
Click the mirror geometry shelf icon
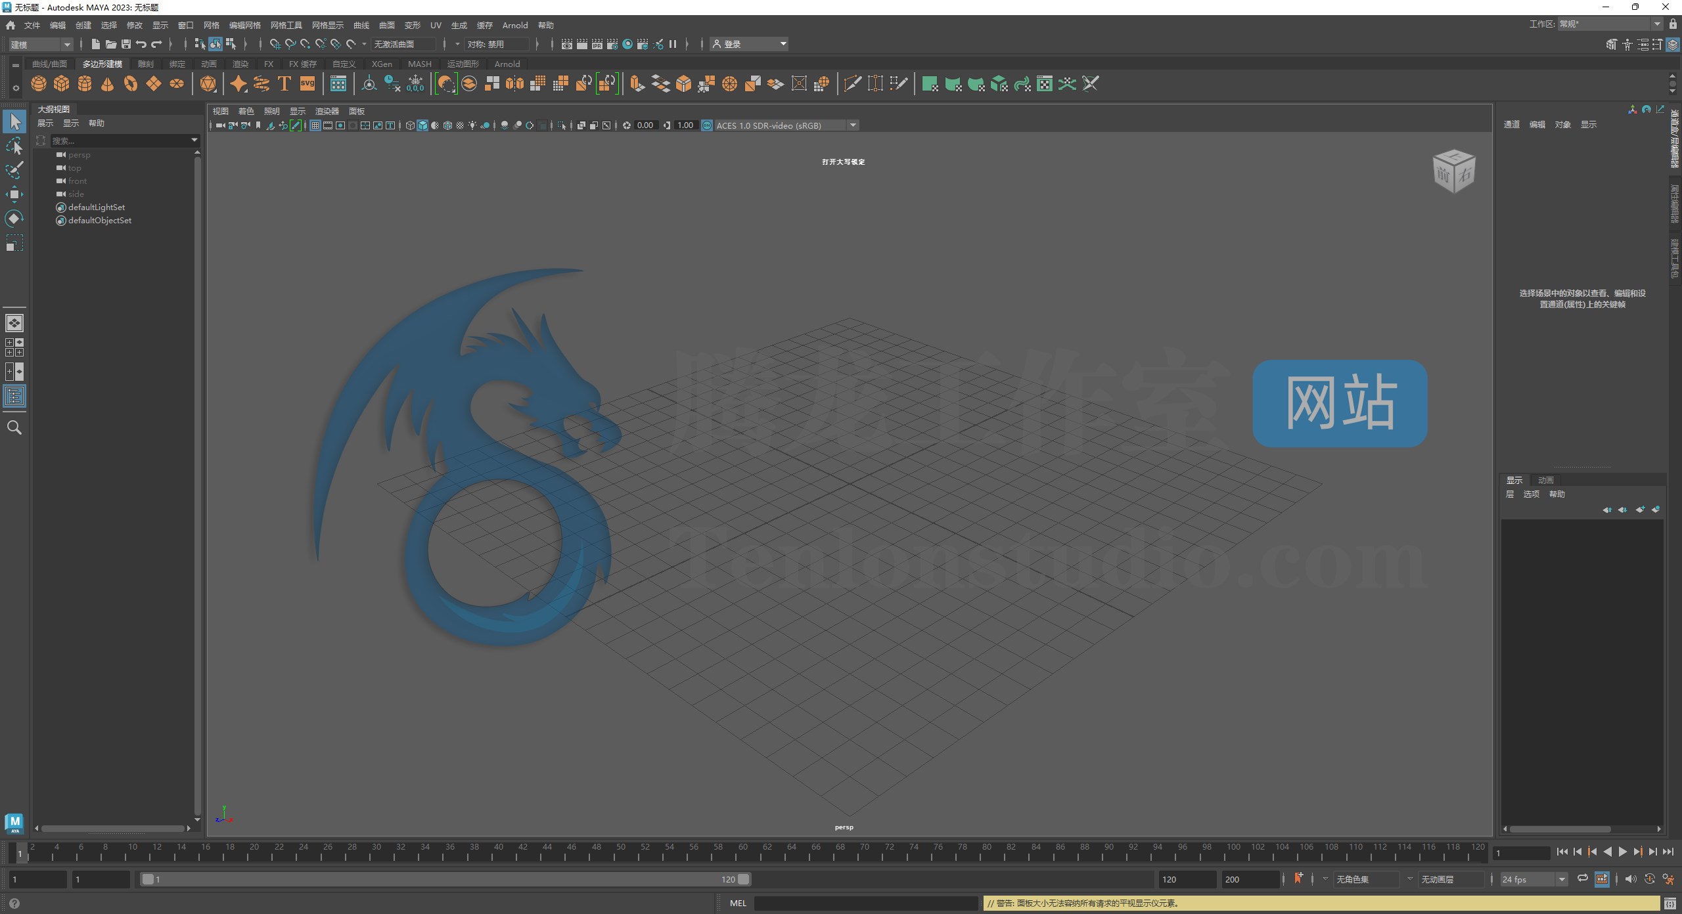[515, 84]
